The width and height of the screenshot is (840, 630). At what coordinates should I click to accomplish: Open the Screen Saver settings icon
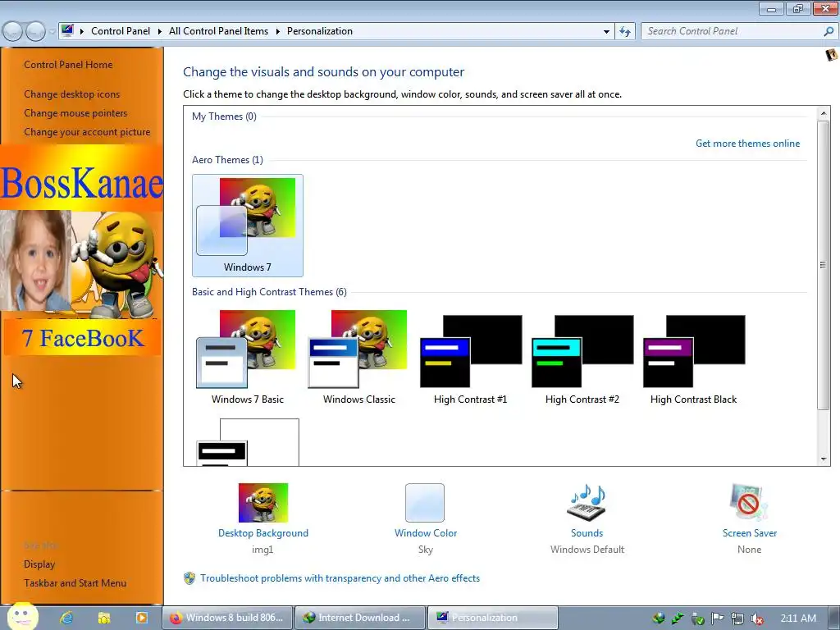click(x=749, y=503)
